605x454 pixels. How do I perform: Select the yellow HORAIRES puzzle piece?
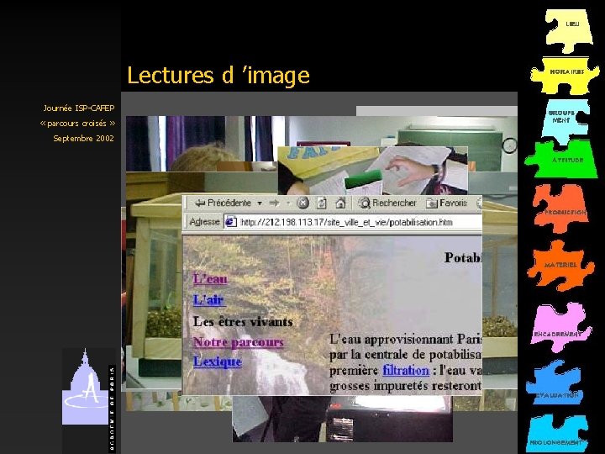click(565, 75)
